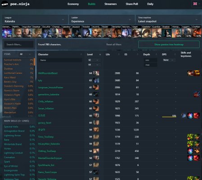Click the Search filters input field
The height and width of the screenshot is (180, 202).
click(19, 45)
